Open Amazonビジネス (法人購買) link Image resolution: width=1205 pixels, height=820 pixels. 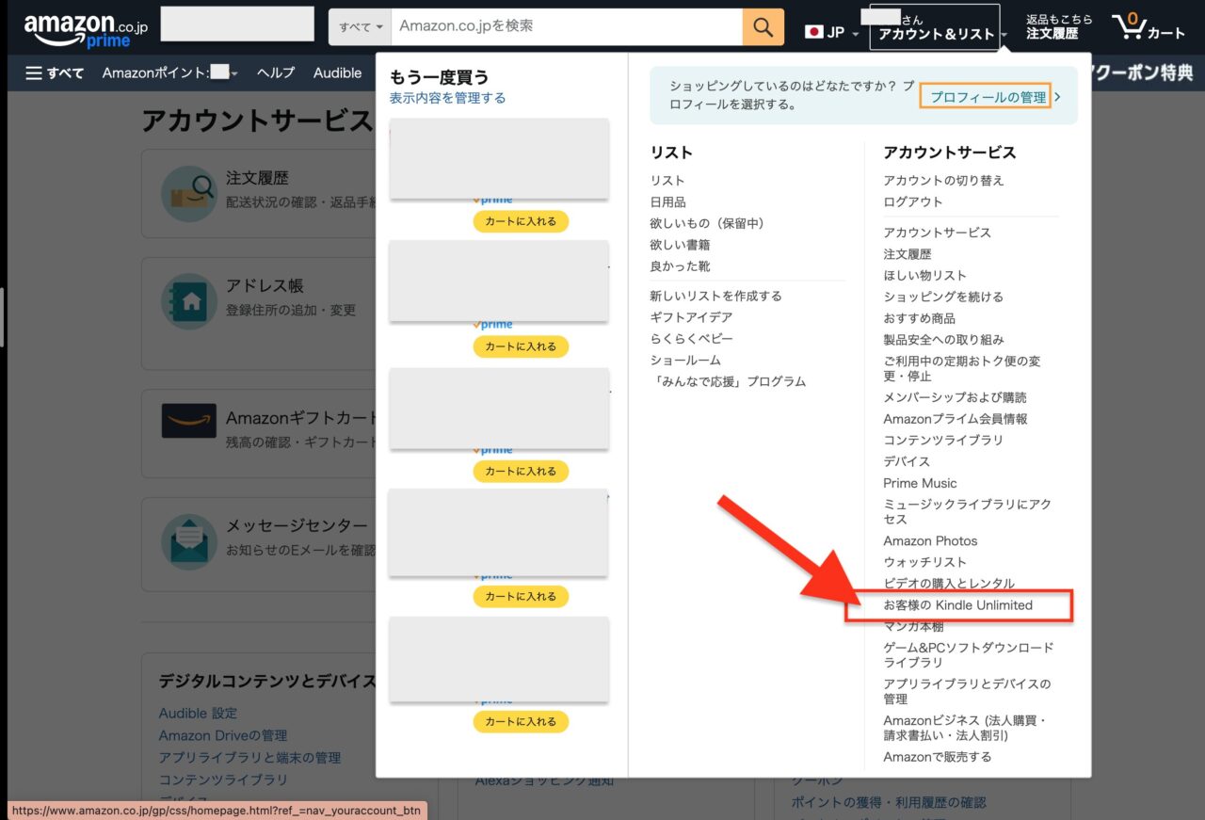[966, 728]
